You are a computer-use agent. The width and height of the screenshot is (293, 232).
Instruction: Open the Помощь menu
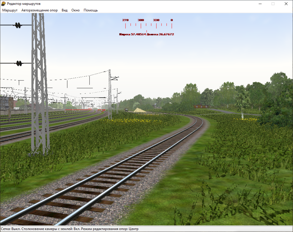91,10
